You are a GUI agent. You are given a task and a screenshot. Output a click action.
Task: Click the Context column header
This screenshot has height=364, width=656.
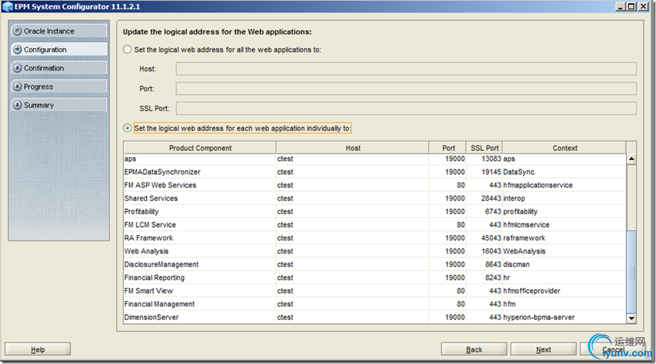pos(564,148)
